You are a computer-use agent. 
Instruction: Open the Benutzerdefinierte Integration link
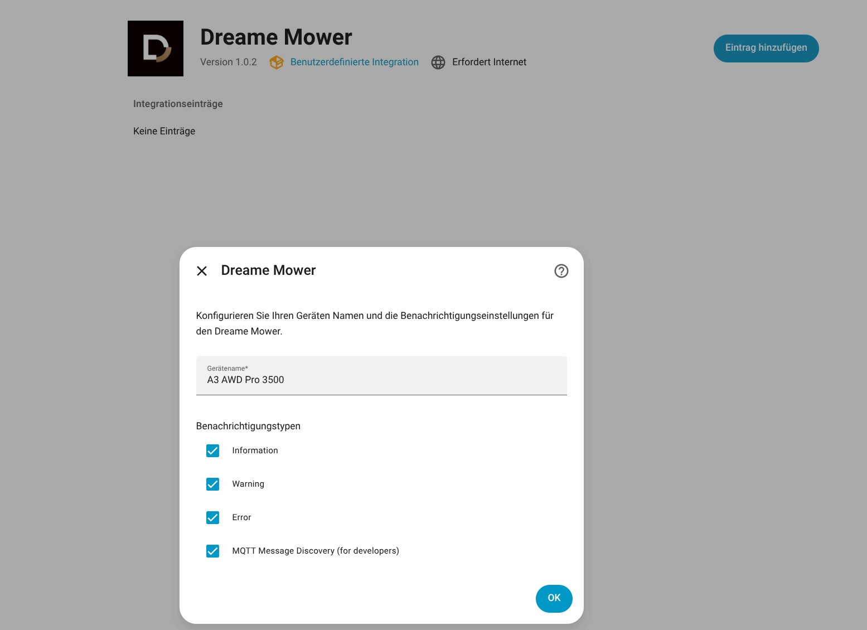click(355, 62)
